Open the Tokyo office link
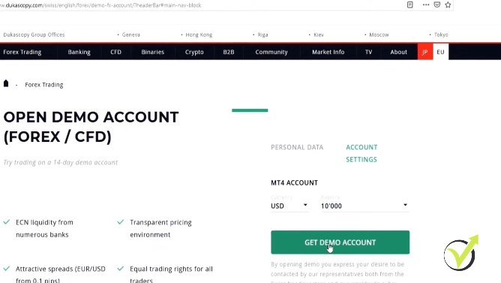The width and height of the screenshot is (501, 283). pos(441,35)
